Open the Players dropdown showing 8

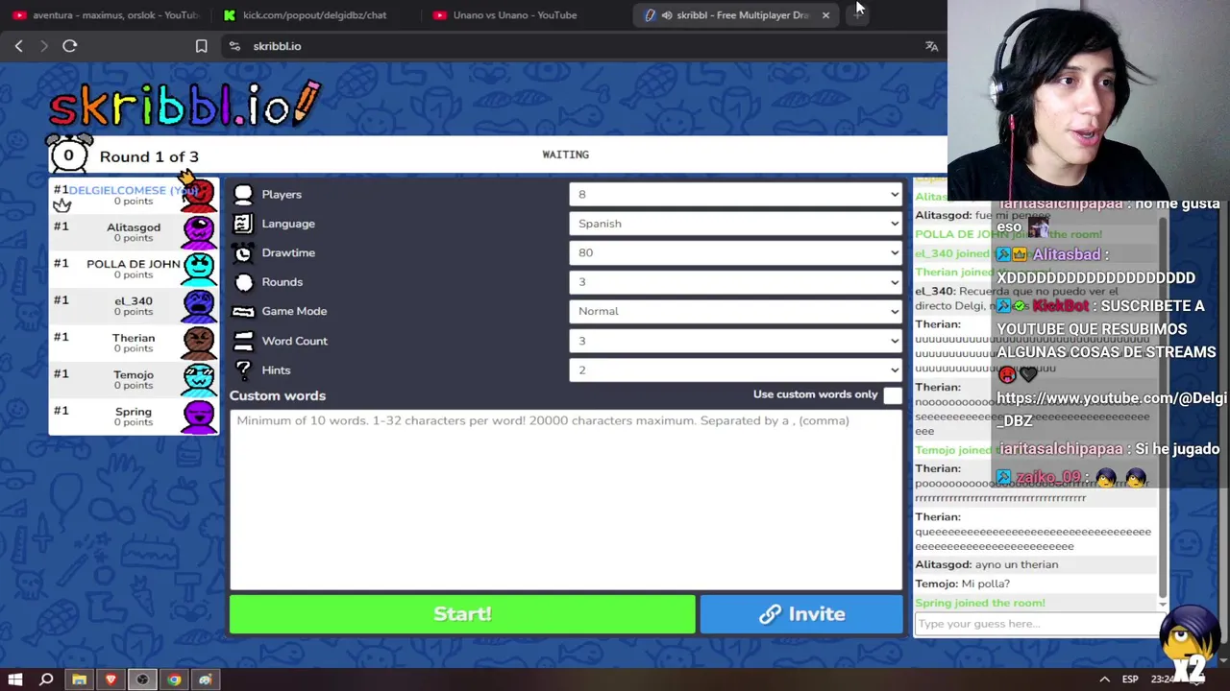[x=736, y=195]
